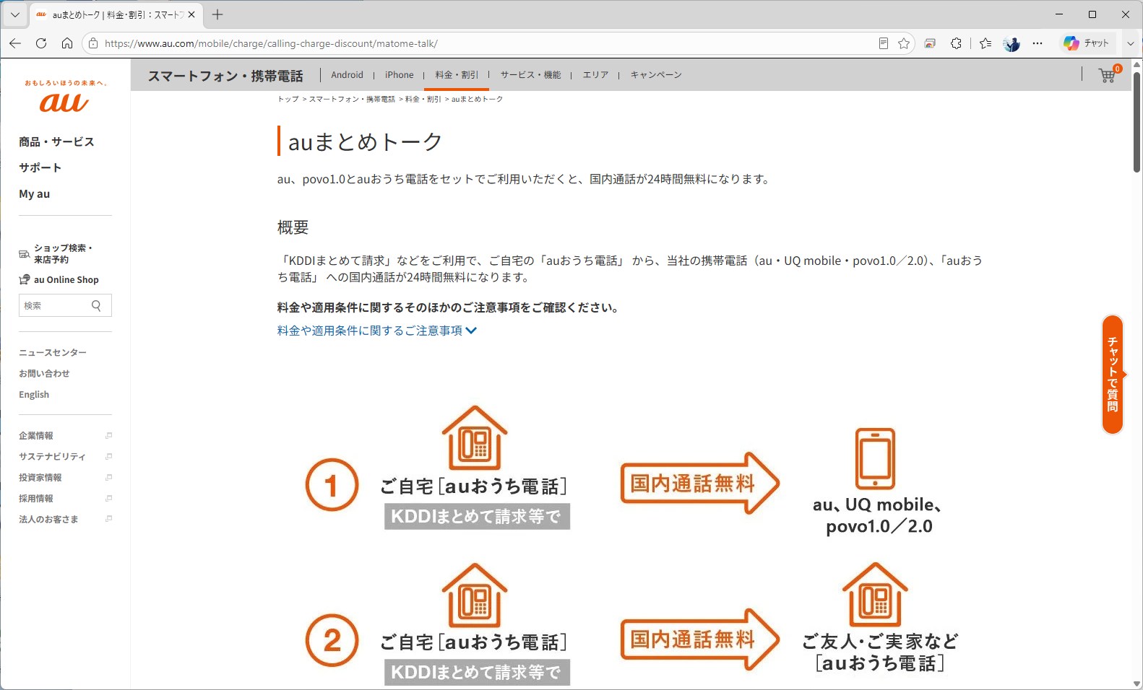Switch to English site link
Screen dimensions: 1143x690
coord(34,394)
